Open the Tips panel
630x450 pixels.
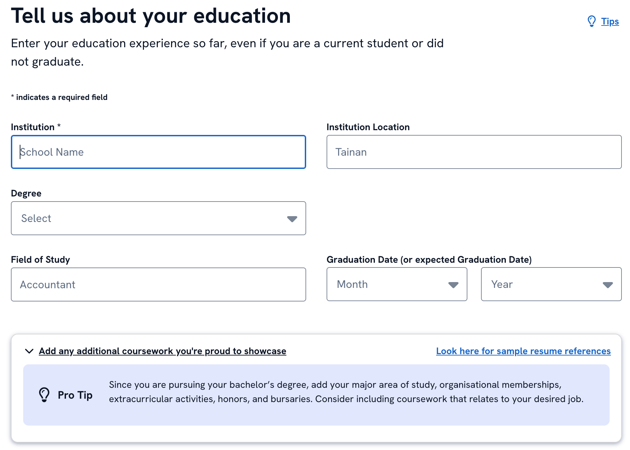[609, 21]
